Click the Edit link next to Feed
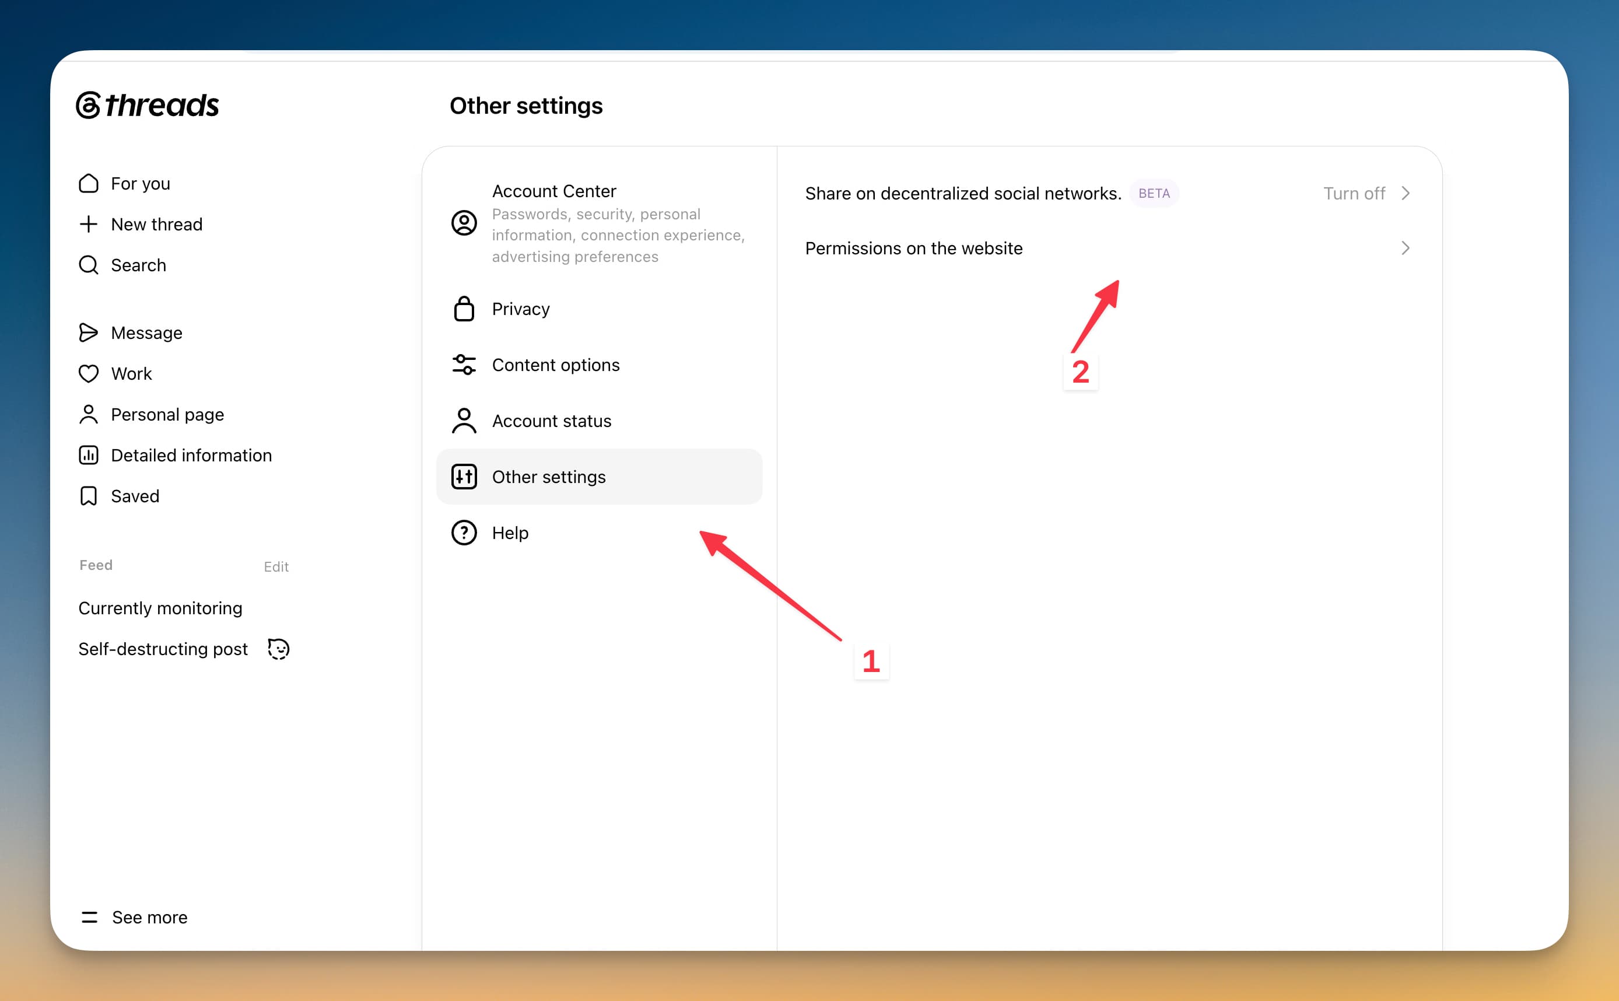 click(x=276, y=566)
